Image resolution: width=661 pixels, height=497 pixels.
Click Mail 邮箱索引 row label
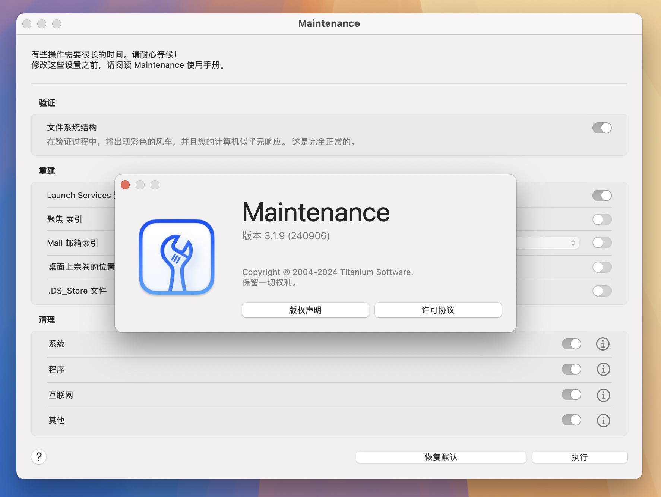click(73, 243)
